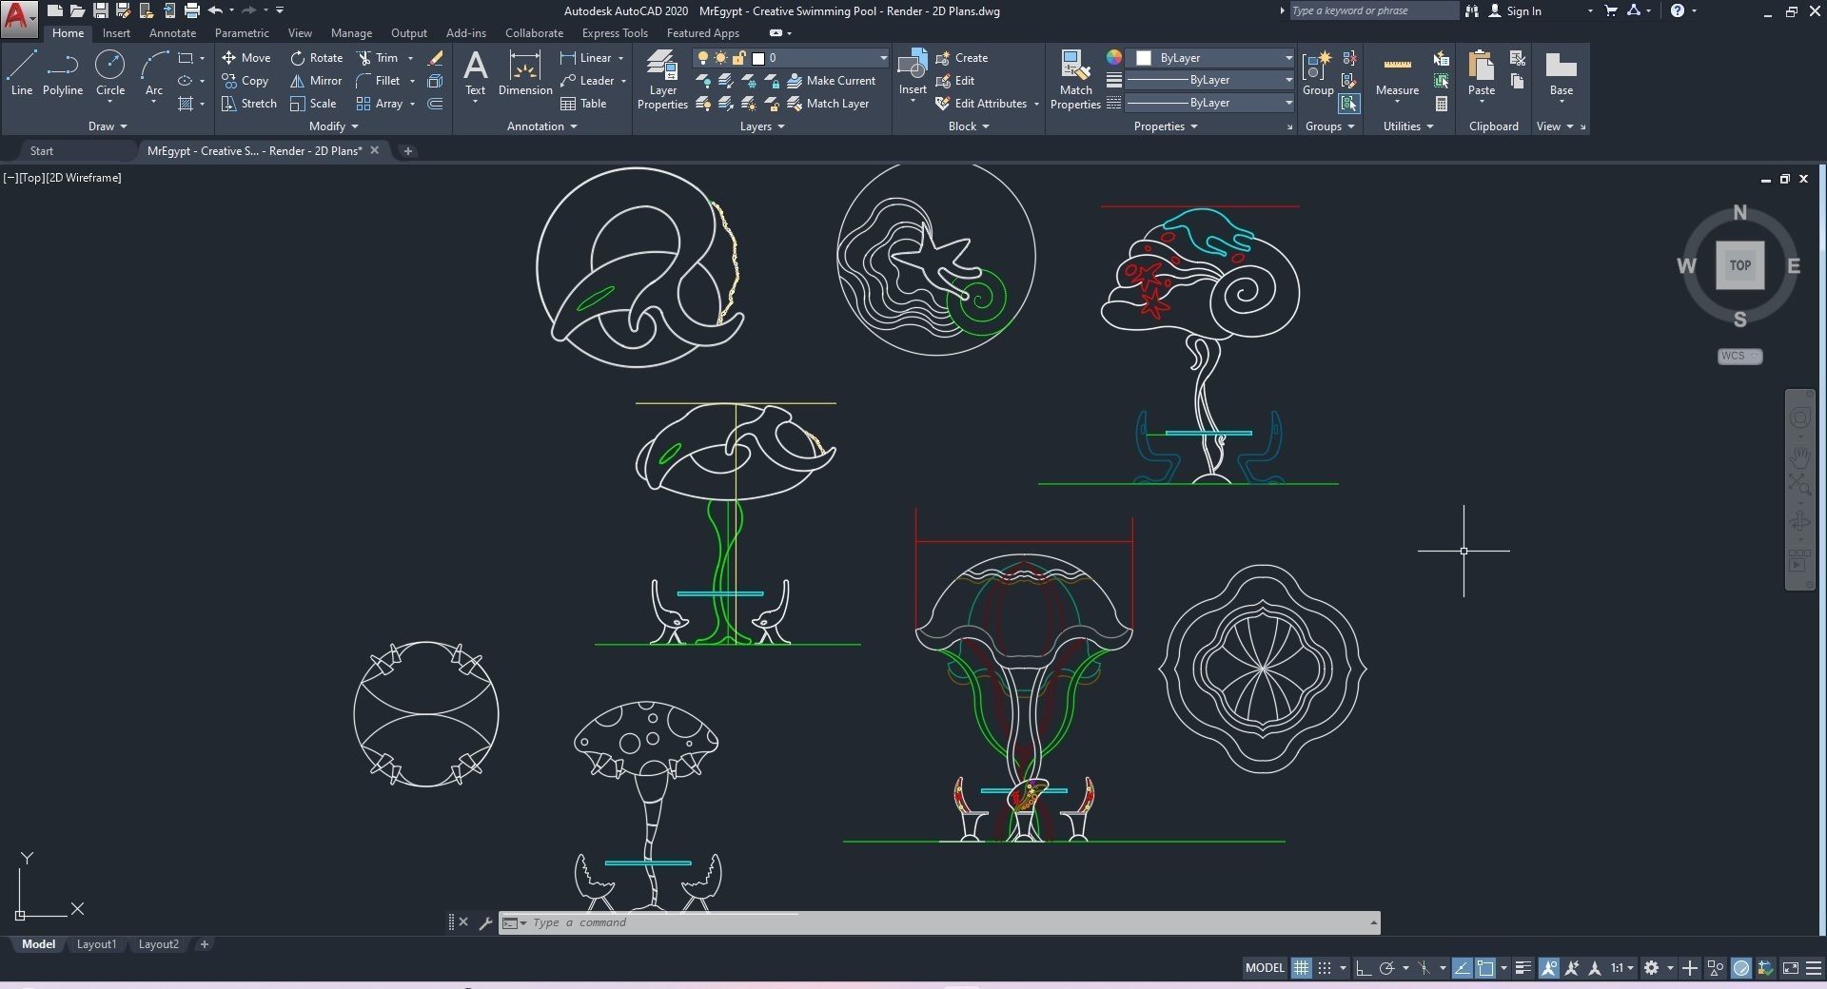Activate the Trim command
This screenshot has width=1827, height=989.
[377, 58]
